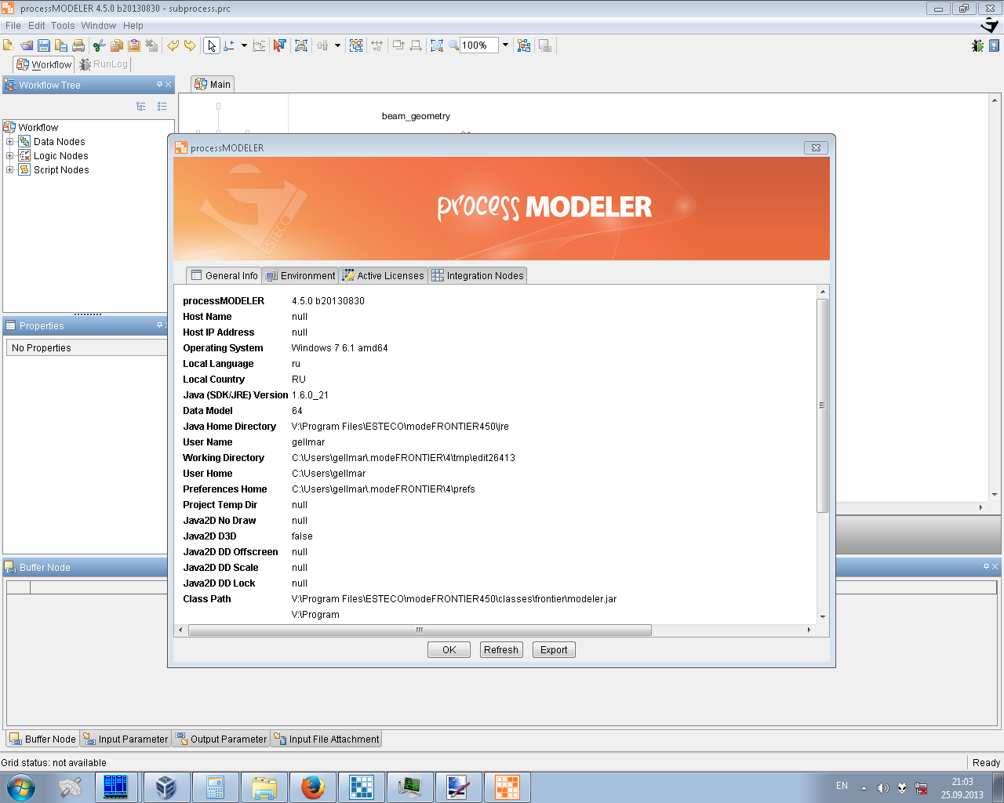Click the expand all tree icon
The image size is (1004, 803).
[141, 106]
